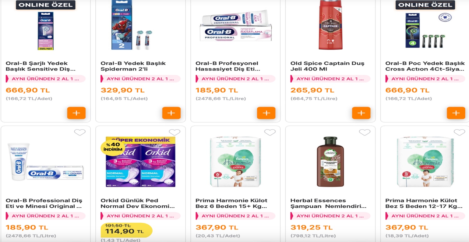Click campaign tag on Orkid Günlük Ped

pos(140,216)
